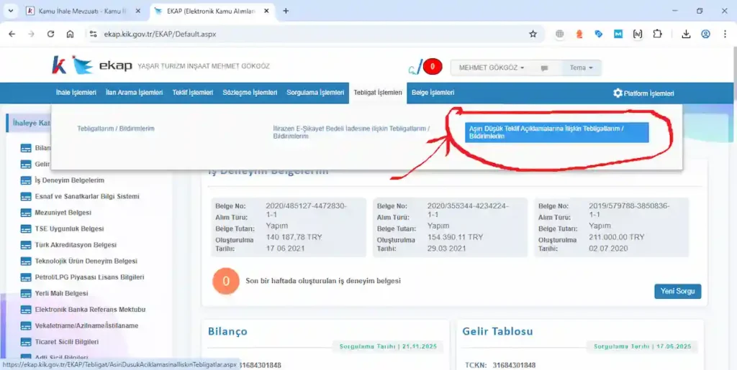The image size is (737, 370).
Task: Open Tebligat İşlemleri menu
Action: (378, 93)
